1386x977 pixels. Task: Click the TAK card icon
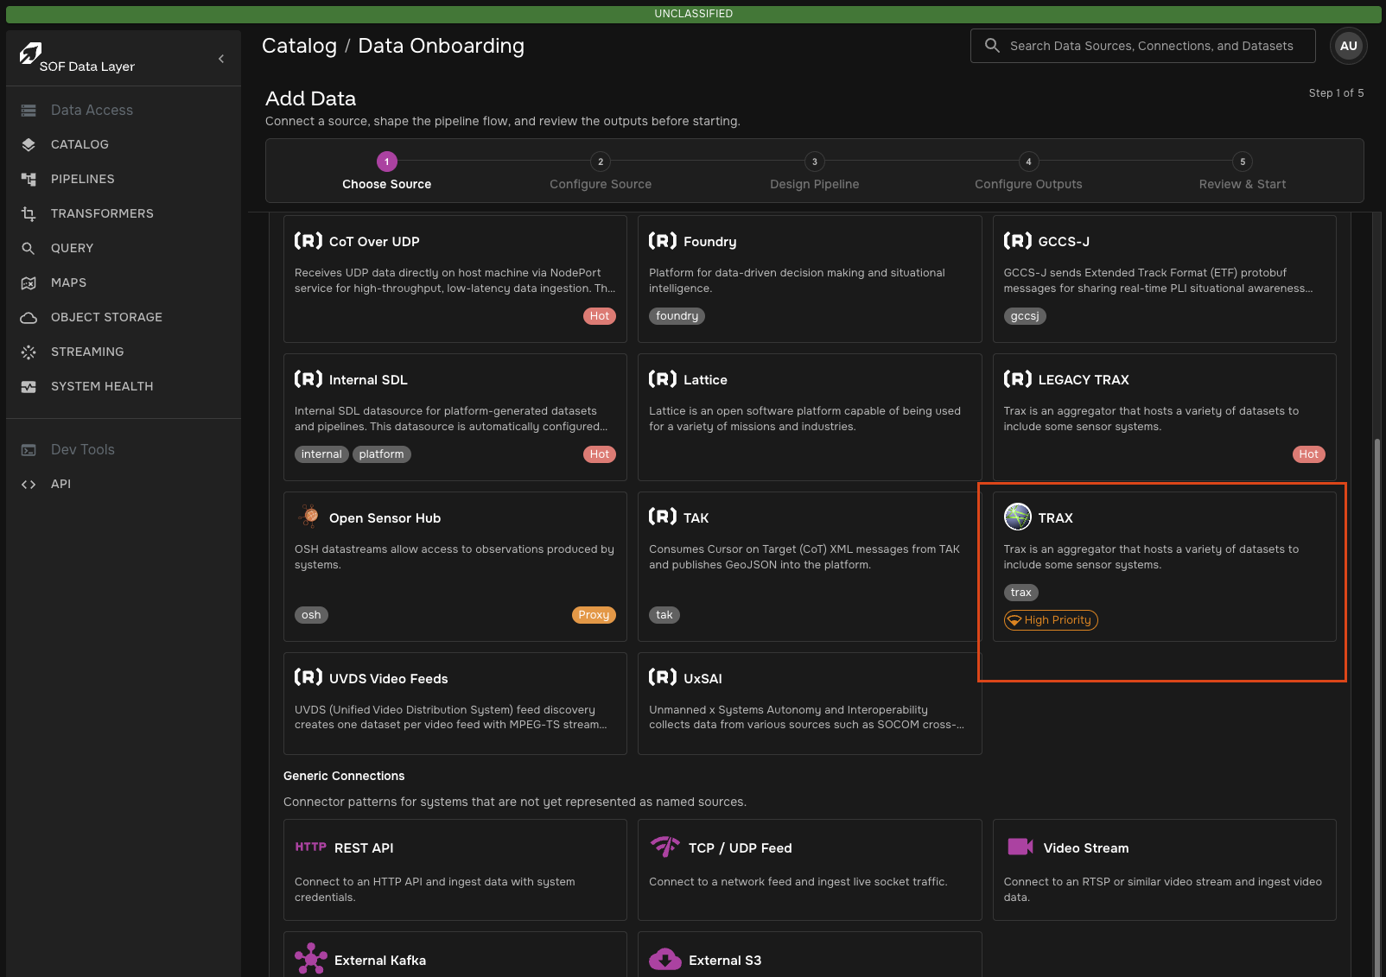[663, 517]
